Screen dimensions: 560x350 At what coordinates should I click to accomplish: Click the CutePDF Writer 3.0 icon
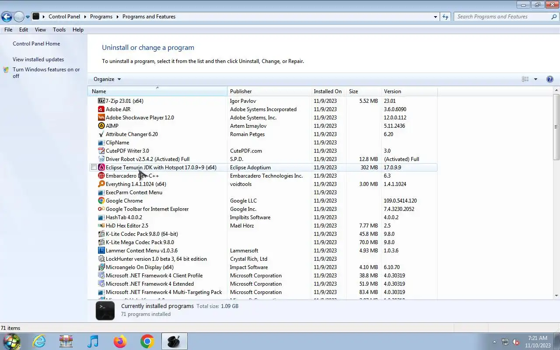tap(101, 151)
